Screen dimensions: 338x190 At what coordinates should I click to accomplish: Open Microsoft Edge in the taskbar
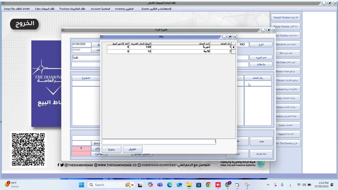point(170,185)
